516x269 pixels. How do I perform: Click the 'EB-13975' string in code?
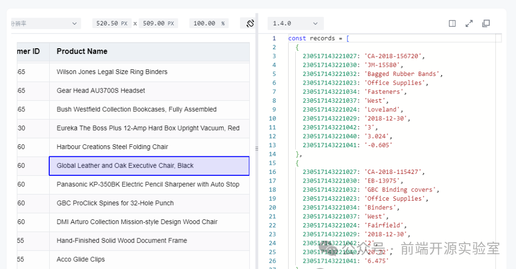click(382, 181)
